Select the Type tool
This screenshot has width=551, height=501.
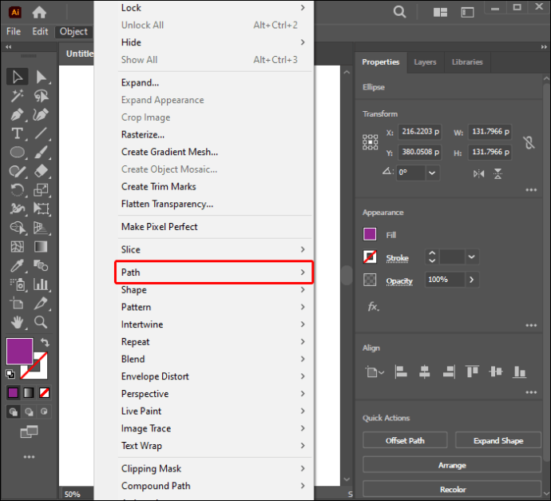click(x=18, y=133)
